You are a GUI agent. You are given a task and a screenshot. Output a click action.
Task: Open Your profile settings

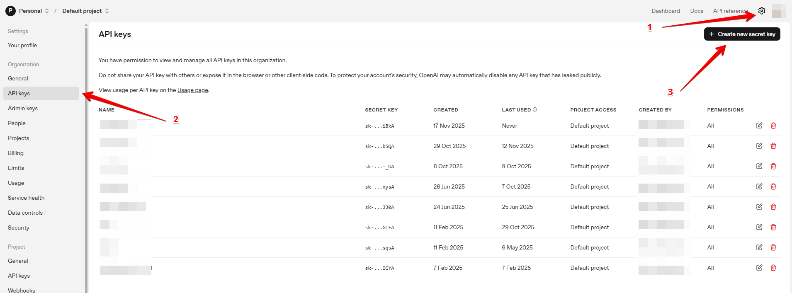click(x=22, y=45)
